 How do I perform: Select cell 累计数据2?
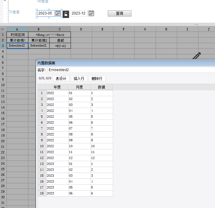tap(39, 40)
